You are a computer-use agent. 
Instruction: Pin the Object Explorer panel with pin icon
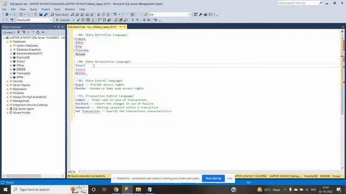[x=59, y=27]
